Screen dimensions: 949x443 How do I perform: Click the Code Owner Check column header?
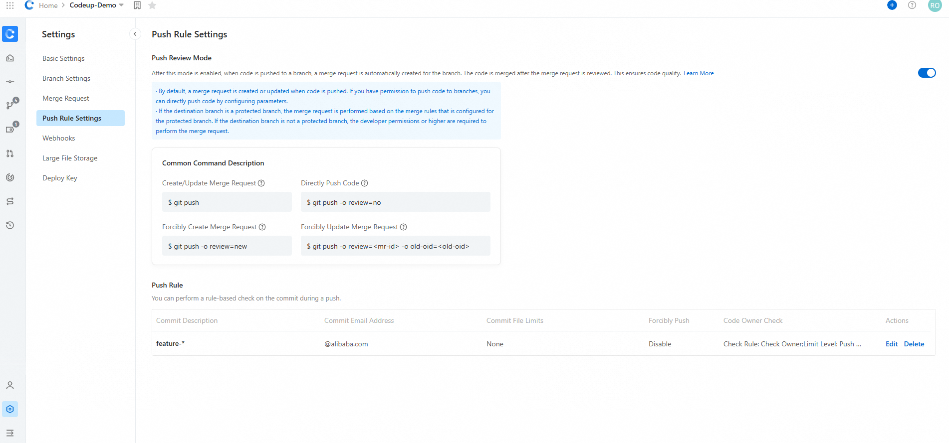click(753, 320)
